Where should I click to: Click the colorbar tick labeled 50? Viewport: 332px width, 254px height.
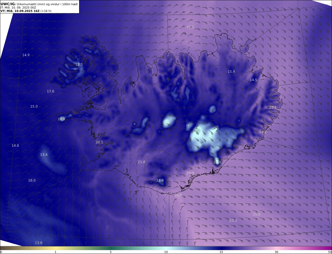(x=330, y=252)
